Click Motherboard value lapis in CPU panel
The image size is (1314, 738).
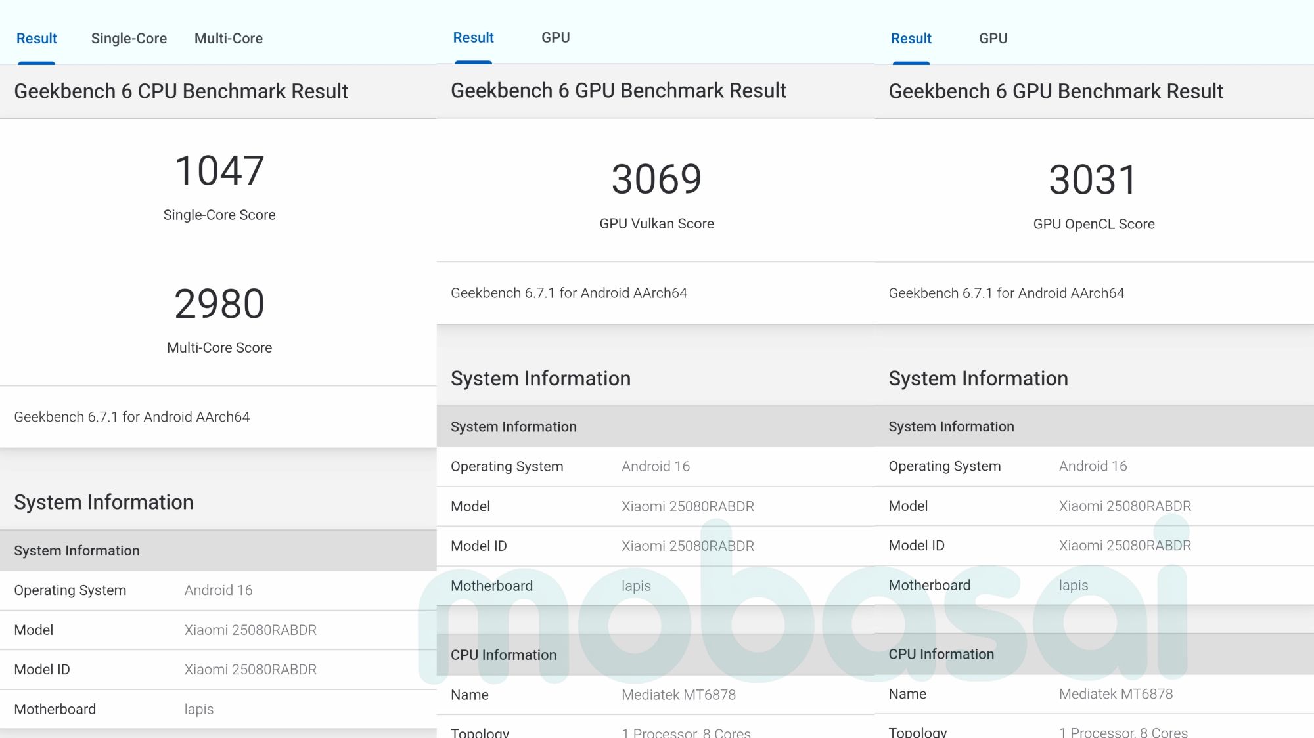click(x=199, y=709)
